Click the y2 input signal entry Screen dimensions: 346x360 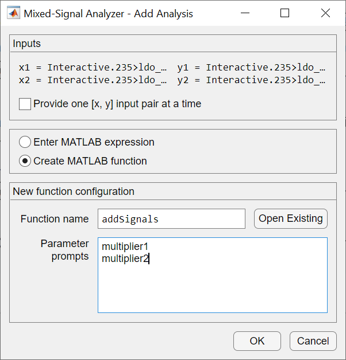(x=252, y=80)
